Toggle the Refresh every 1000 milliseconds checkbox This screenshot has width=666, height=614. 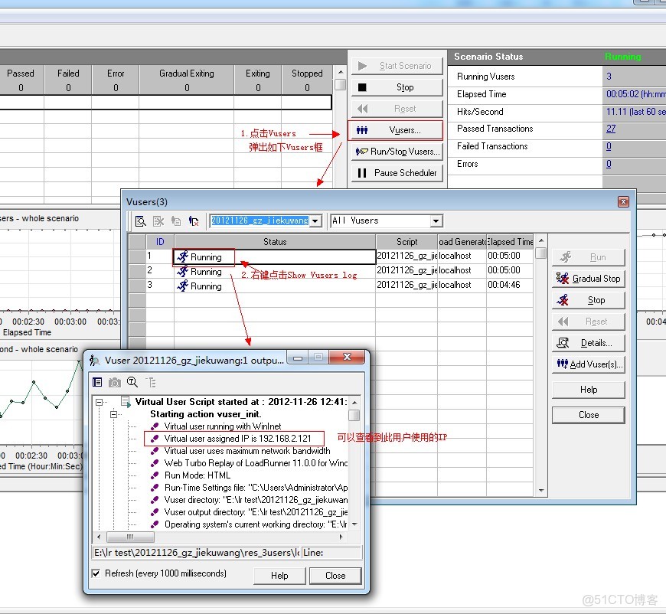click(x=96, y=573)
